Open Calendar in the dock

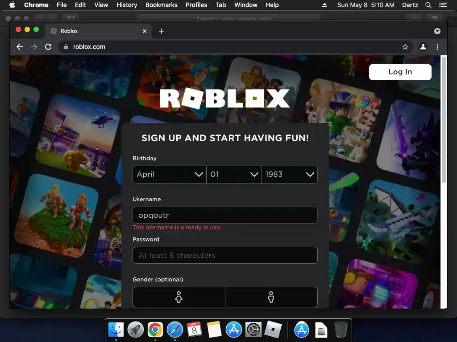pos(195,330)
